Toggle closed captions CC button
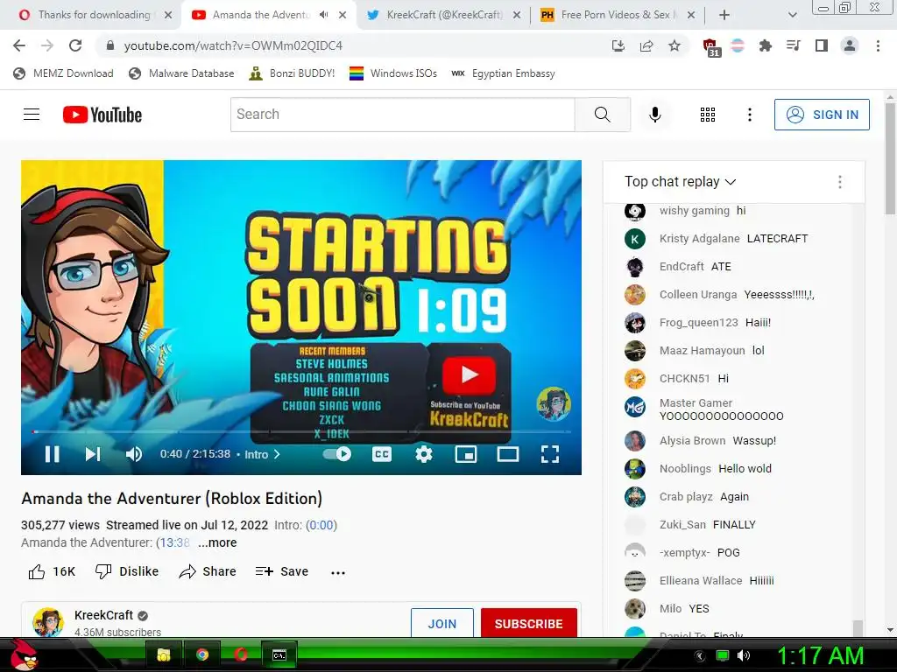The width and height of the screenshot is (897, 672). tap(382, 454)
